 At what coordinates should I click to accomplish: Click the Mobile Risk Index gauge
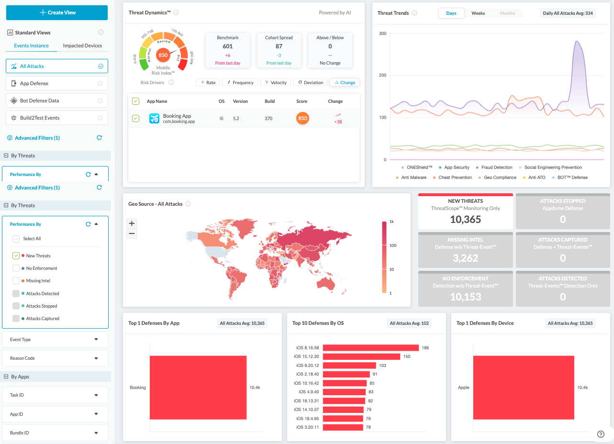(x=163, y=55)
